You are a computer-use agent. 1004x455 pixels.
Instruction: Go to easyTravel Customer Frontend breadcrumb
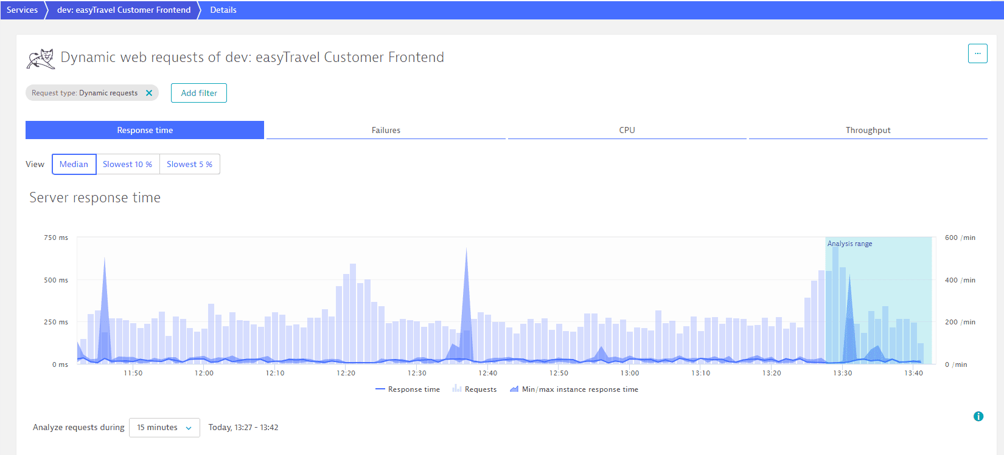tap(124, 10)
